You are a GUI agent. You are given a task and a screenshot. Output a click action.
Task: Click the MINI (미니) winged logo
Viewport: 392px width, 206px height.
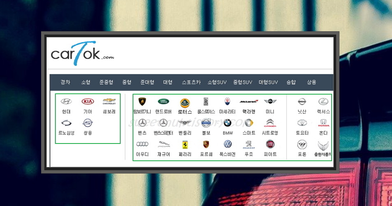[270, 102]
